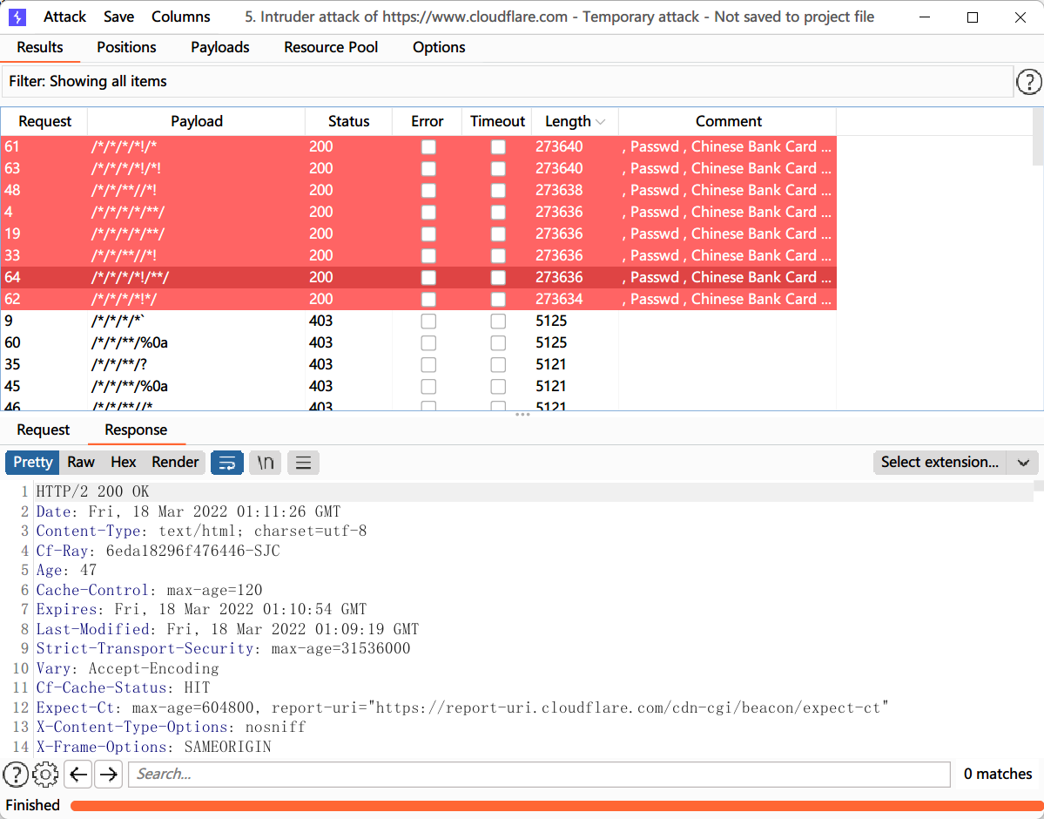Click the Finished status text
This screenshot has height=819, width=1044.
pos(32,806)
